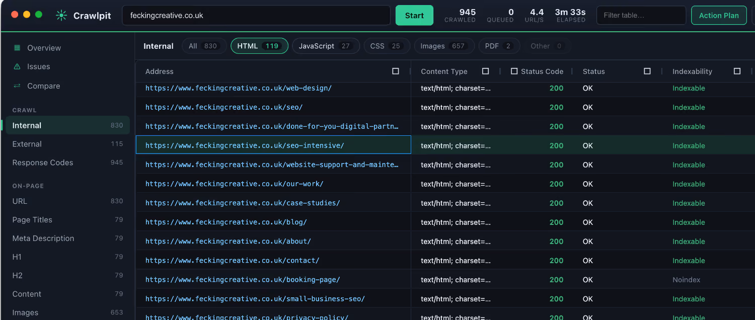Select the HTML filter tab
This screenshot has height=320, width=755.
point(259,46)
